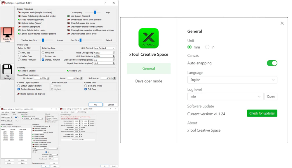Screen dimensions: 292x168
Task: Toggle Rotate captures 90 degrees
Action: click(x=18, y=94)
